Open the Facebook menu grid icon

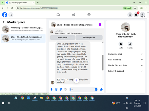(130, 15)
